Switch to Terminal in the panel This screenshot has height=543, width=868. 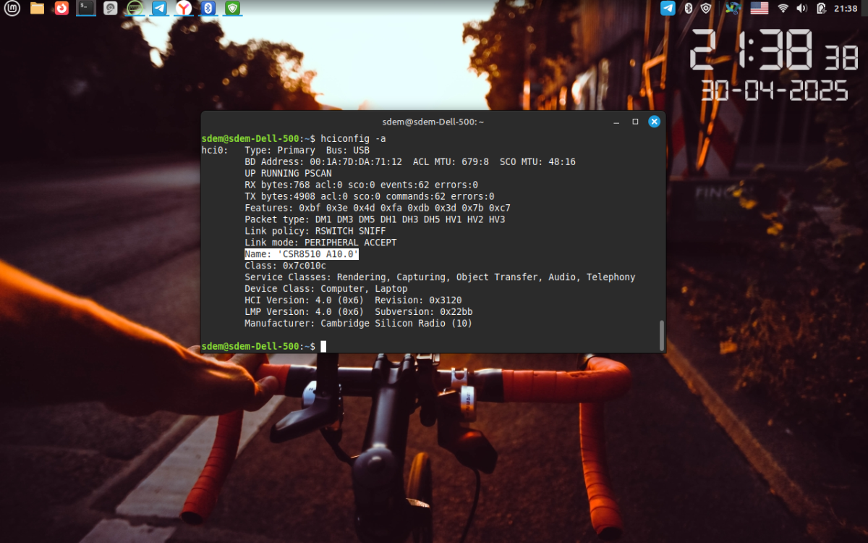click(86, 8)
